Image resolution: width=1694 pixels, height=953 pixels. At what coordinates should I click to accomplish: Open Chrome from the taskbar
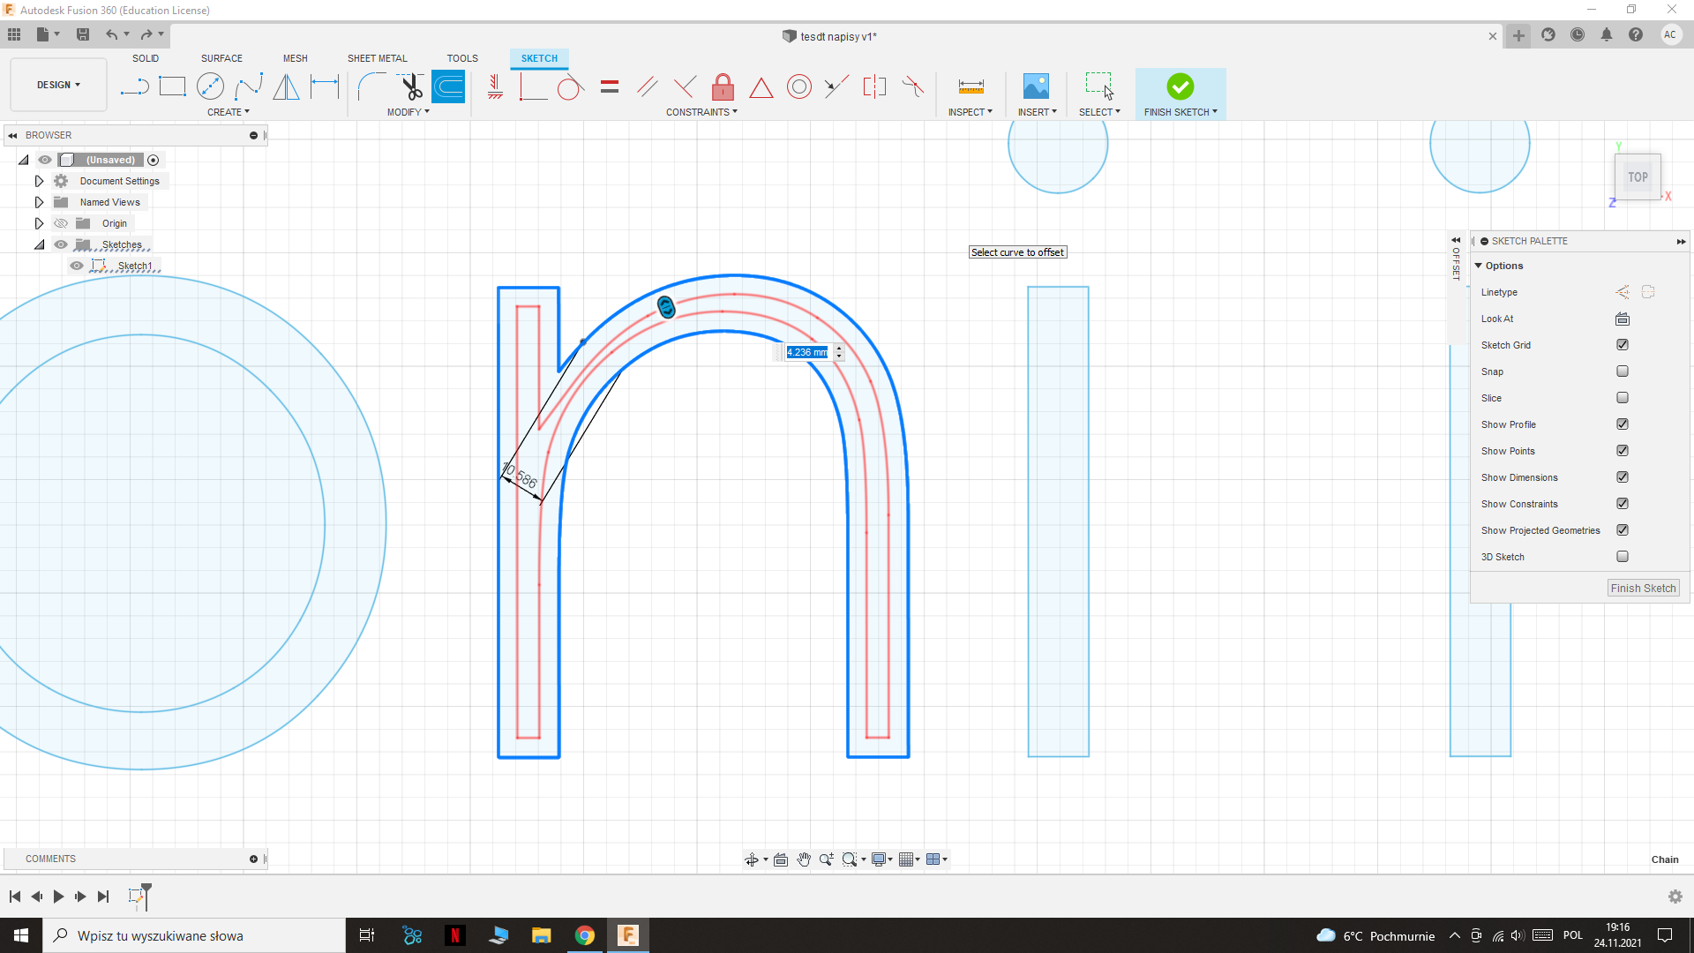585,935
